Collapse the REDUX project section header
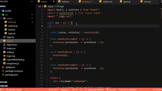The width and height of the screenshot is (162, 91). click(x=3, y=6)
